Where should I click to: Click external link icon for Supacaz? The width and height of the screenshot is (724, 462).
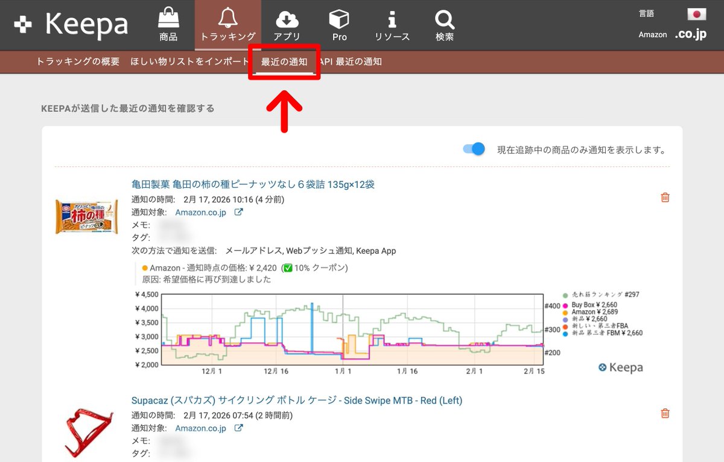click(238, 428)
